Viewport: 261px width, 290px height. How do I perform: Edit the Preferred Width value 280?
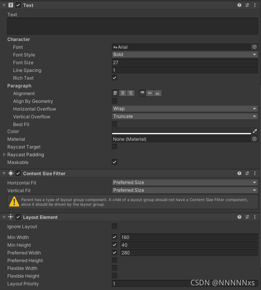tap(189, 252)
